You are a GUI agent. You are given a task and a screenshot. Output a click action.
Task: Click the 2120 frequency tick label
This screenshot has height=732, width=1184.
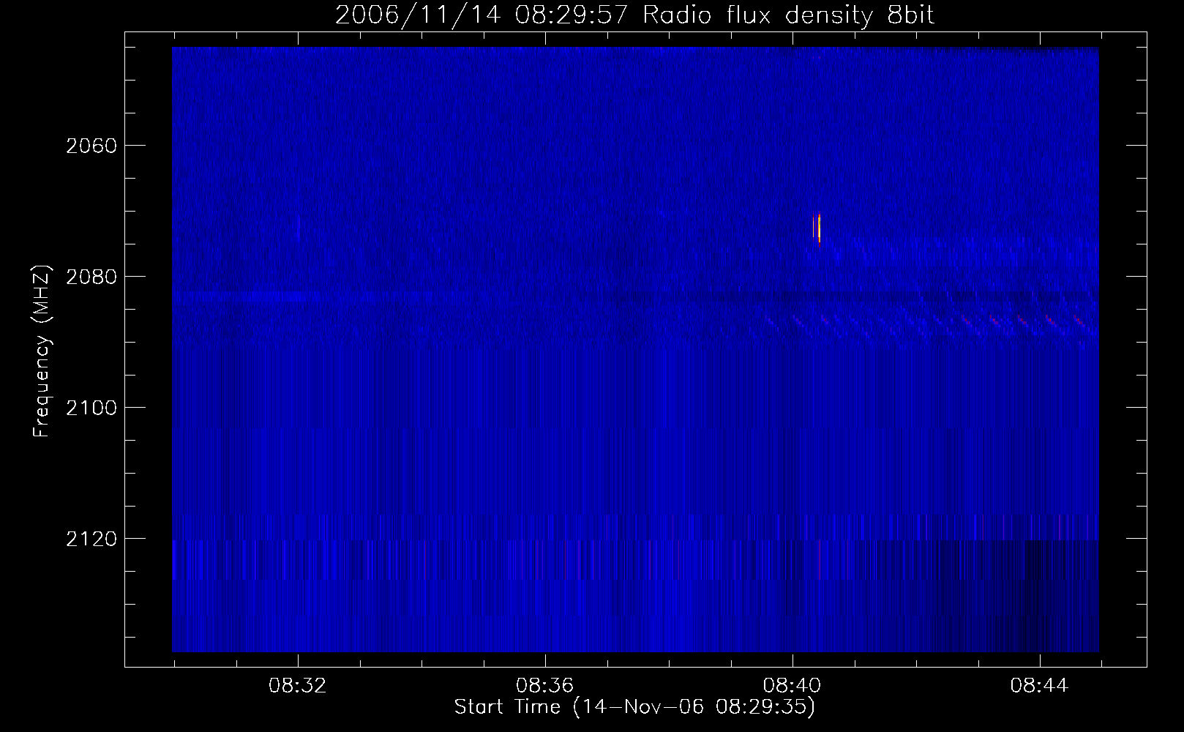click(91, 539)
